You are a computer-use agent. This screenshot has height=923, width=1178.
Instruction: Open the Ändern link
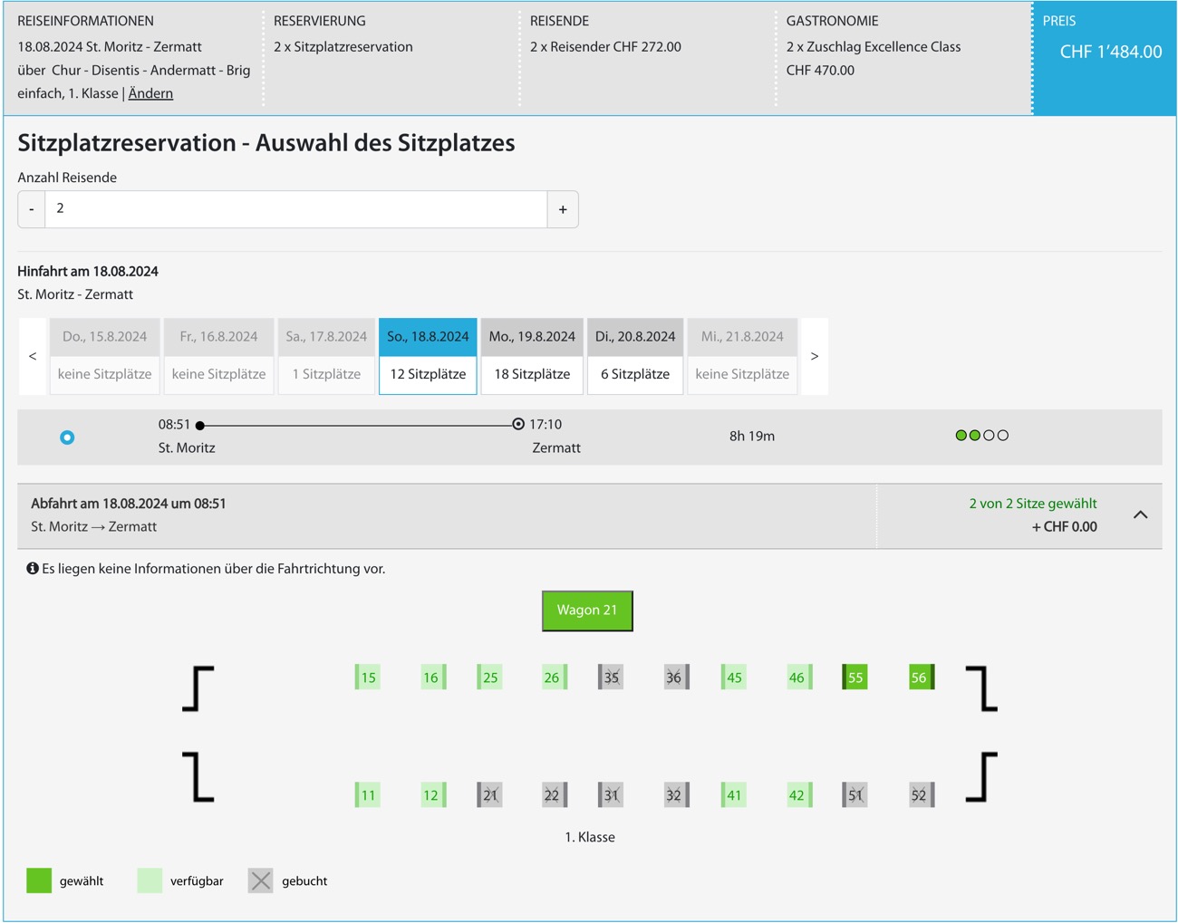(150, 93)
